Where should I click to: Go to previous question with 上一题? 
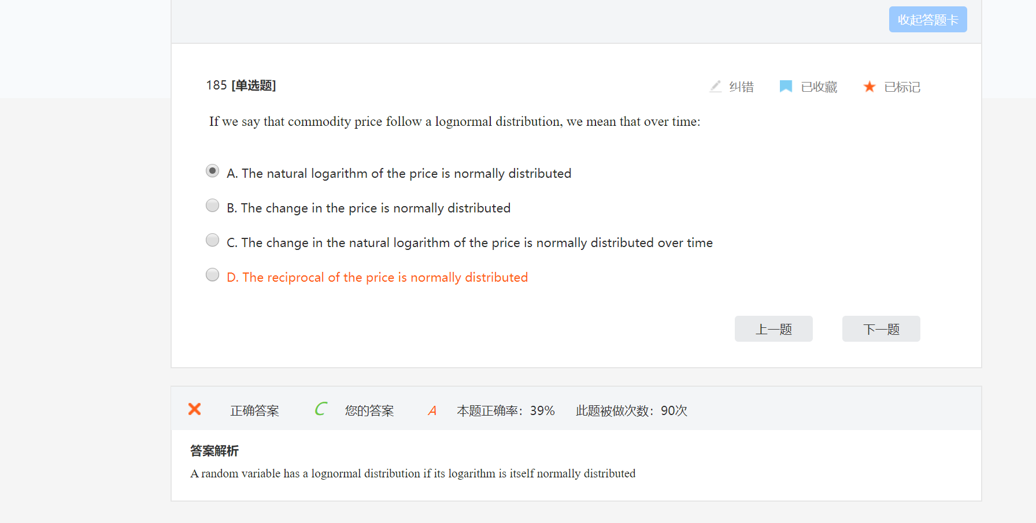click(x=774, y=329)
